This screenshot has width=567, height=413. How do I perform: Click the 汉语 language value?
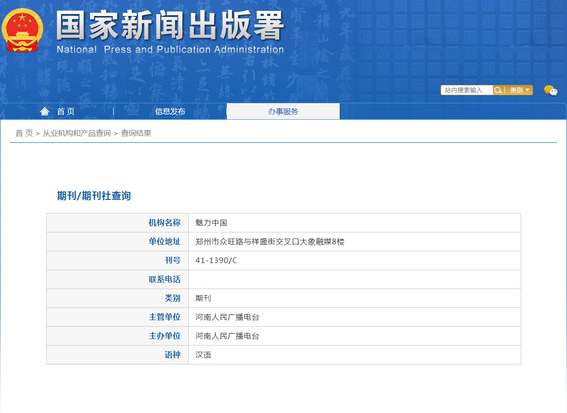tap(203, 355)
